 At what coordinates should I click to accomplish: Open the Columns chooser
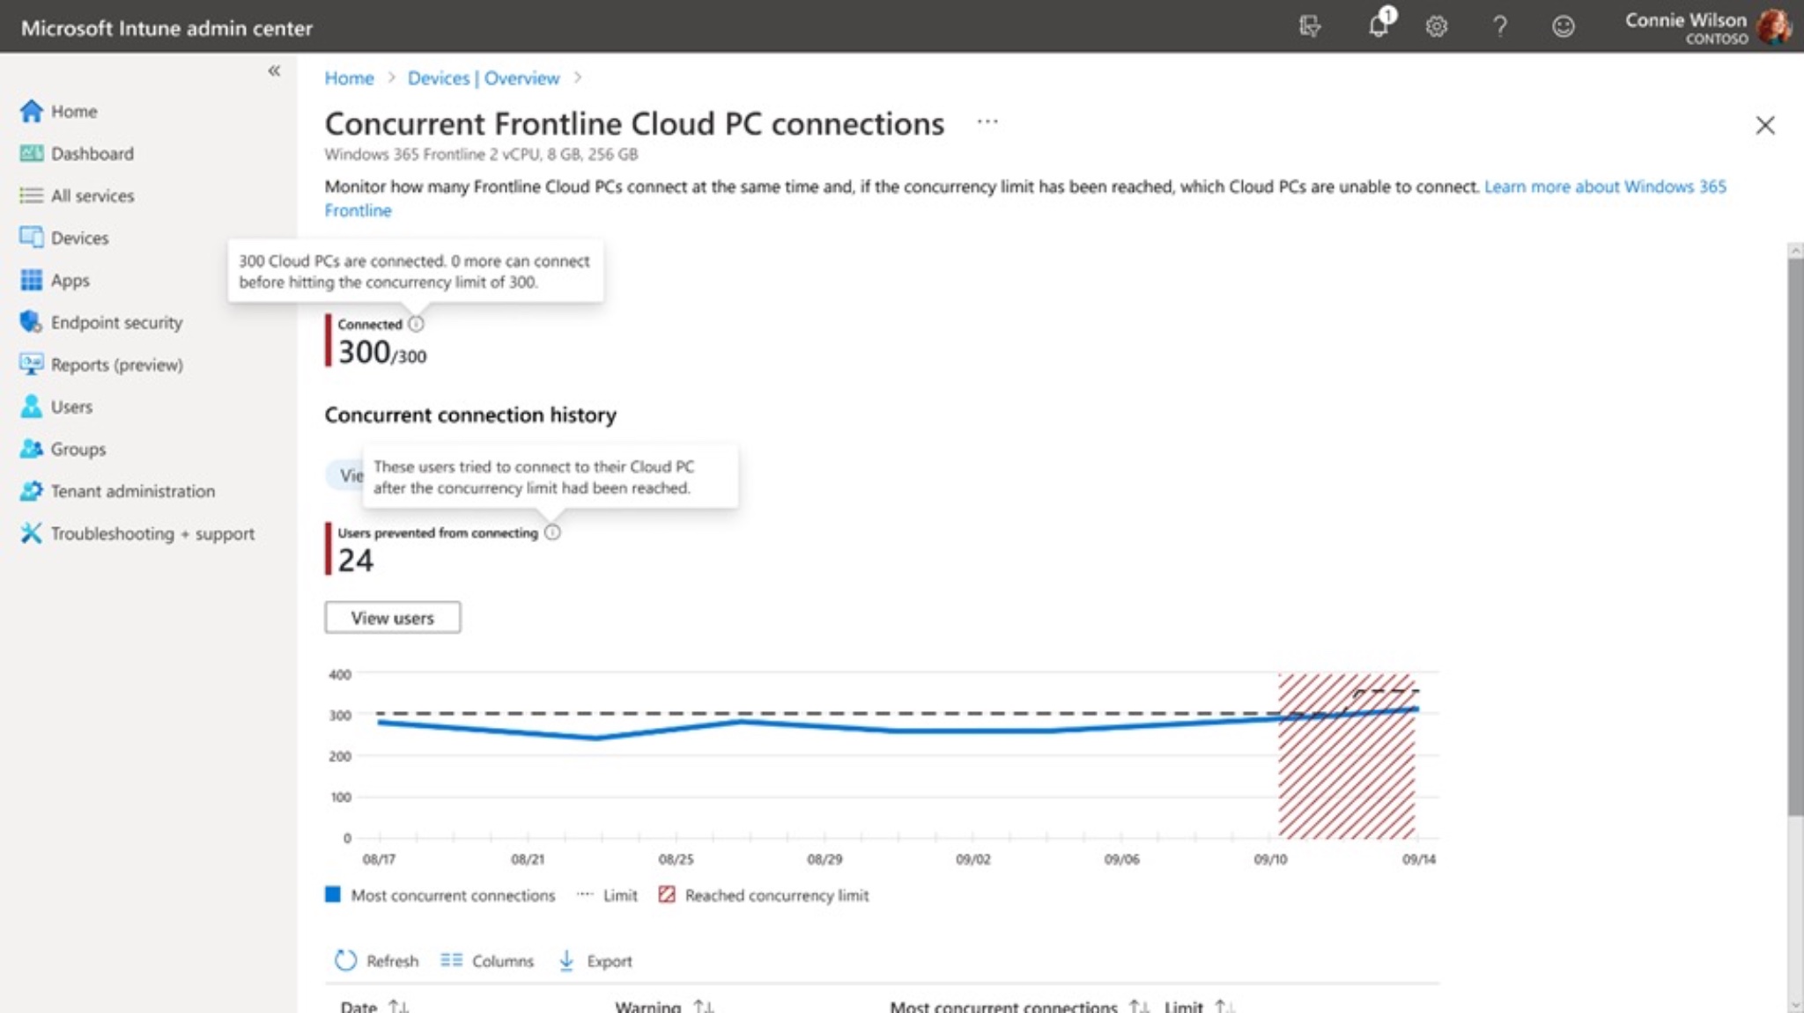coord(487,961)
